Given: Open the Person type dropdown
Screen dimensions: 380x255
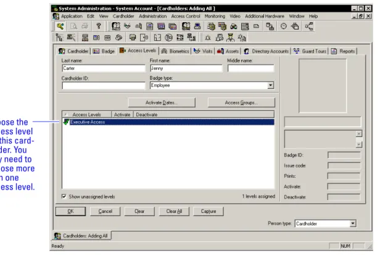Looking at the screenshot, I should (353, 224).
